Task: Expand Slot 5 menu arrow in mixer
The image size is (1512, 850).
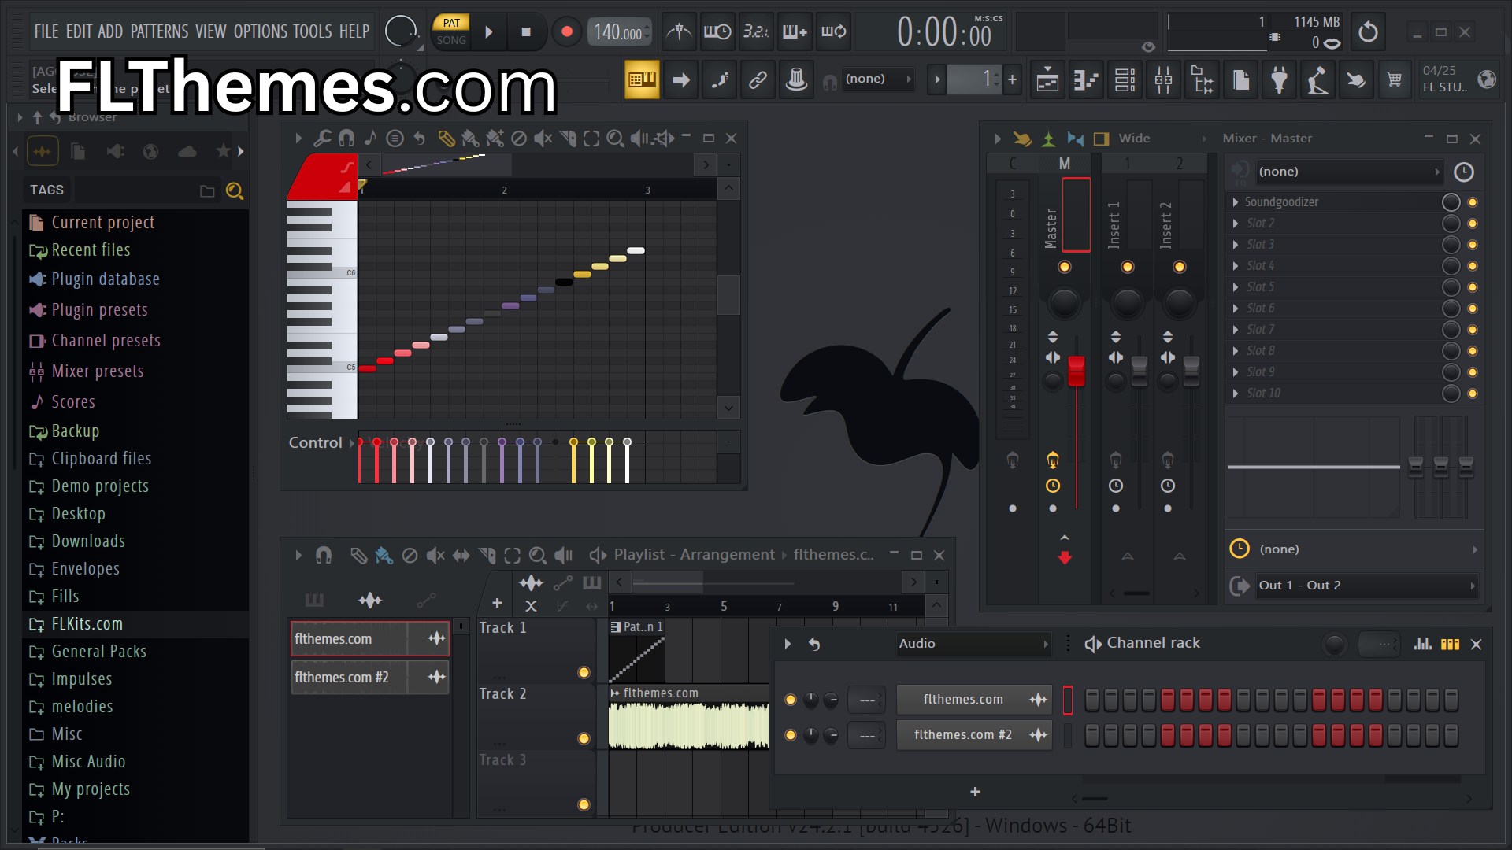Action: point(1236,287)
